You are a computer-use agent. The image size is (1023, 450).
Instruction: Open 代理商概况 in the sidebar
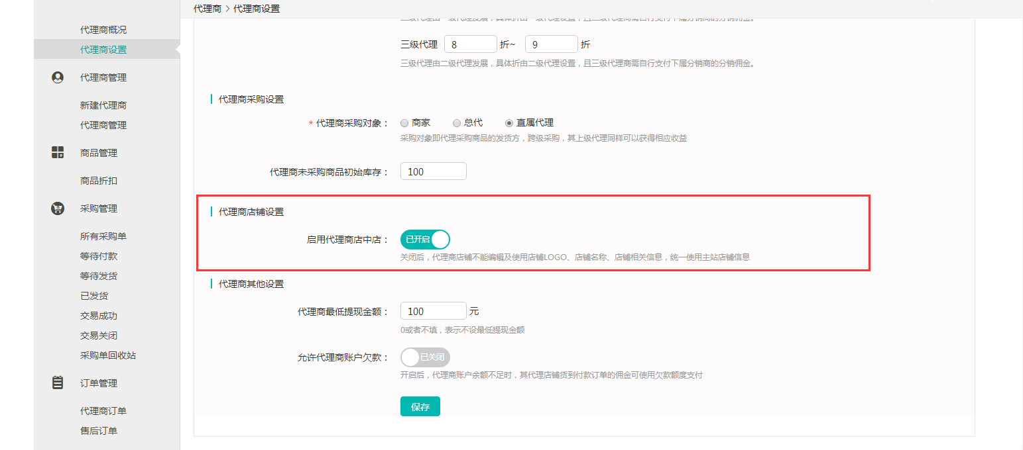pyautogui.click(x=103, y=30)
